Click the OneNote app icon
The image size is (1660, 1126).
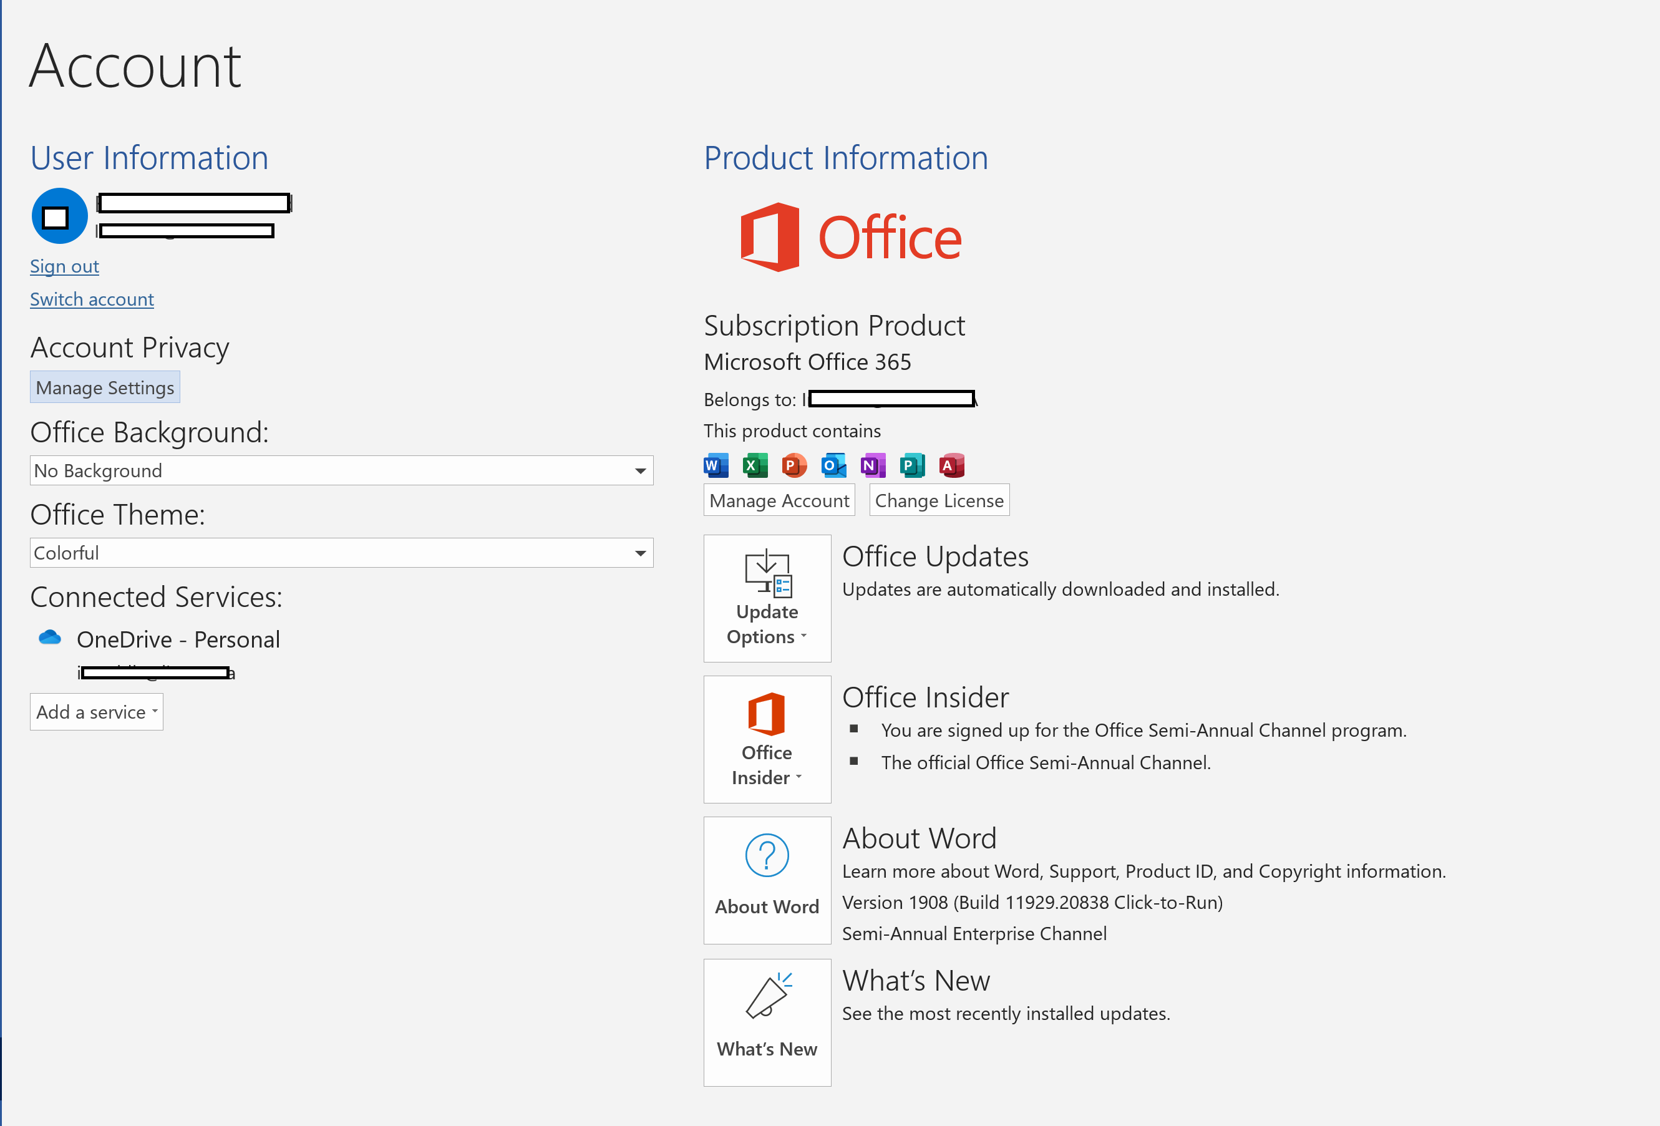(x=873, y=465)
